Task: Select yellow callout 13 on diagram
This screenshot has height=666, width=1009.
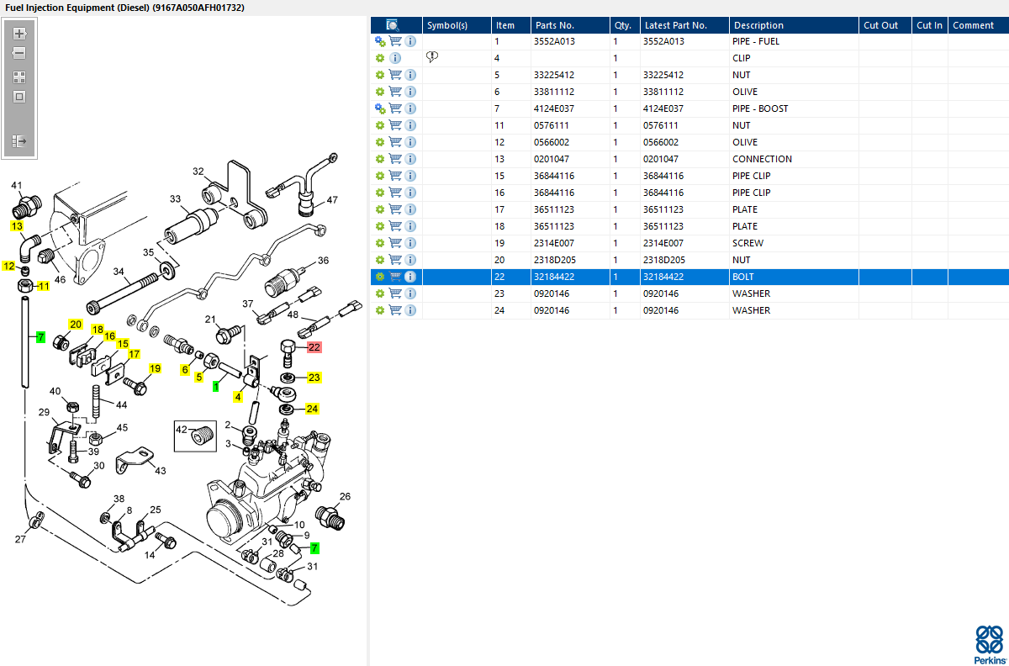Action: pyautogui.click(x=17, y=226)
